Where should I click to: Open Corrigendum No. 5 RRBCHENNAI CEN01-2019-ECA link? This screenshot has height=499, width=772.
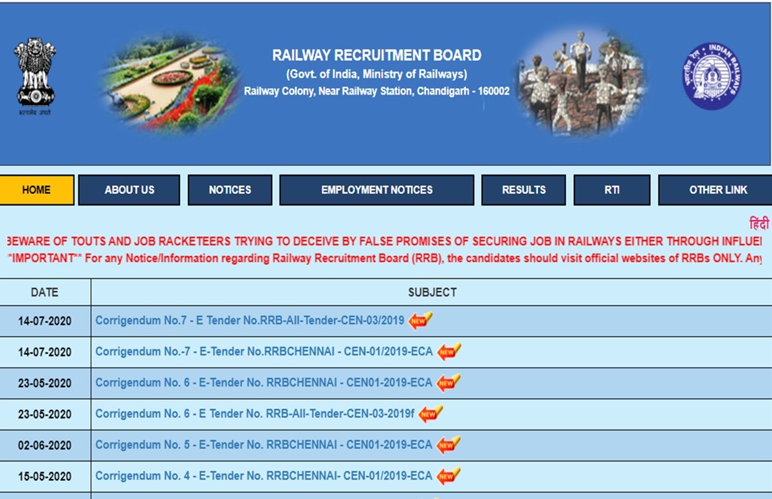(264, 445)
